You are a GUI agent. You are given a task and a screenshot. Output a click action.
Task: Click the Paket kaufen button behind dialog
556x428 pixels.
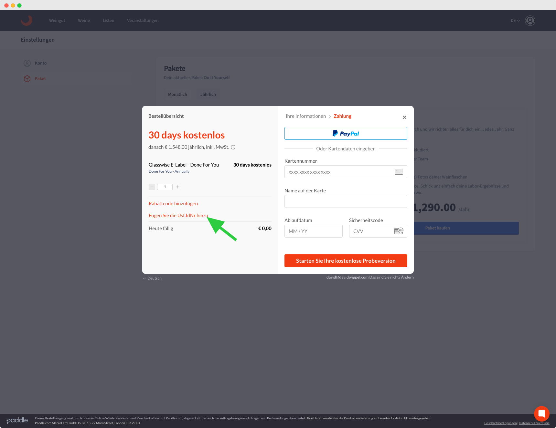click(x=466, y=228)
